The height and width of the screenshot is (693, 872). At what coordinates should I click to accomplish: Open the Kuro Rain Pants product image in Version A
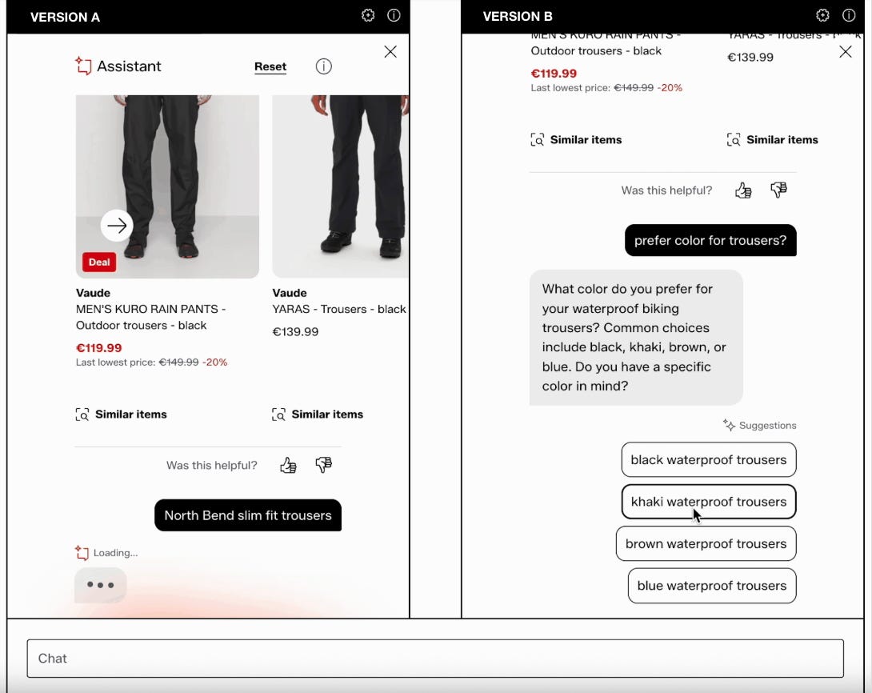167,186
